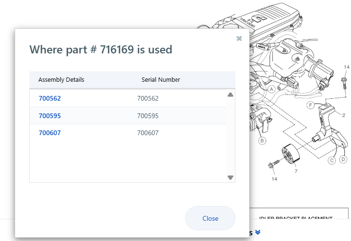The height and width of the screenshot is (241, 351).
Task: Sort by Assembly Details column header
Action: pos(61,80)
